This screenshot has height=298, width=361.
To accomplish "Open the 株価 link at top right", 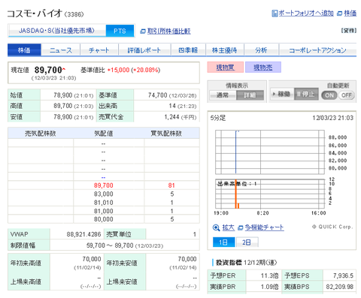I will click(x=350, y=14).
